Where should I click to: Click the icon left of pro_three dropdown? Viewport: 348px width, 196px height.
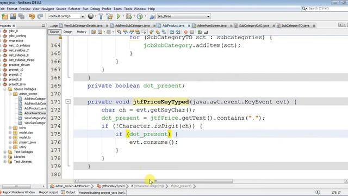coord(152,16)
